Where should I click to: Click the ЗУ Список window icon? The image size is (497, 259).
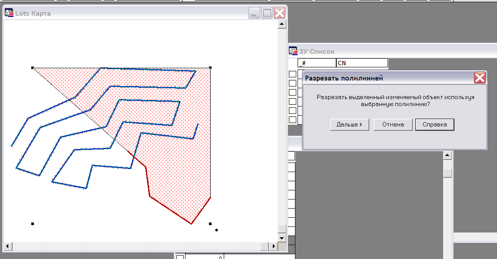(293, 51)
